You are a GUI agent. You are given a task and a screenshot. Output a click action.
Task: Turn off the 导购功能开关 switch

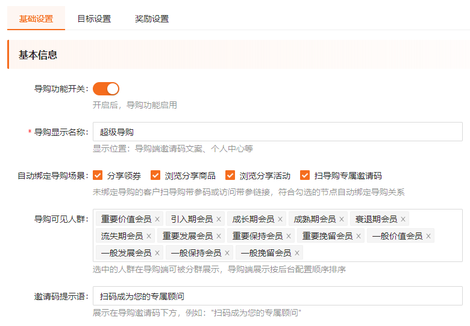pyautogui.click(x=106, y=89)
